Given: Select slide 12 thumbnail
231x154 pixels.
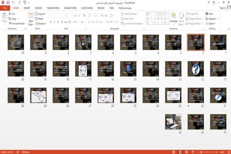Looking at the screenshot, I should pos(196,69).
